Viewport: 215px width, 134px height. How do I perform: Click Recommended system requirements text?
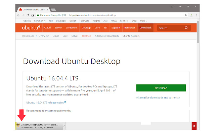49,111
